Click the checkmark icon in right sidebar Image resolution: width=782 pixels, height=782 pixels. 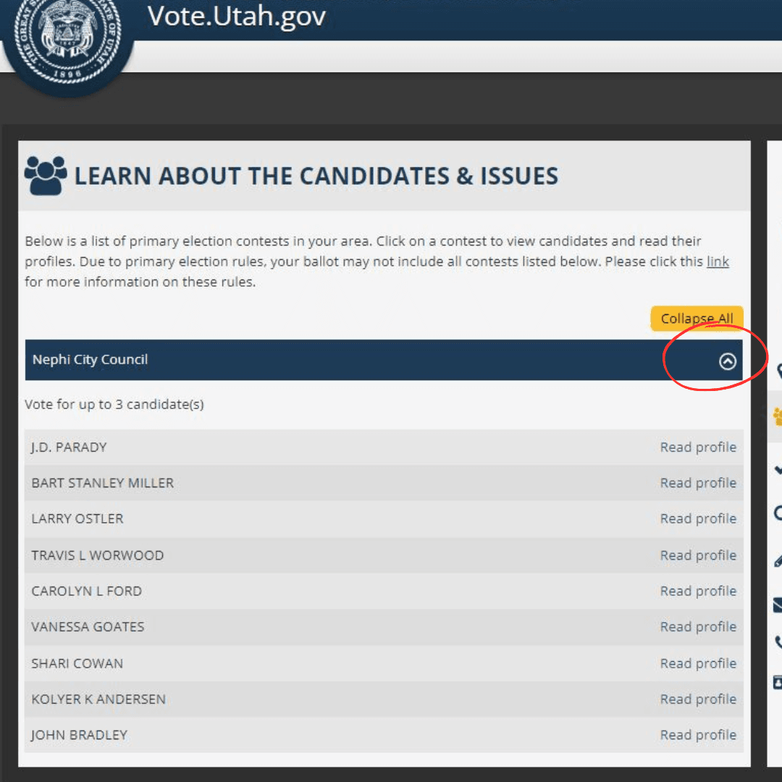click(x=779, y=471)
